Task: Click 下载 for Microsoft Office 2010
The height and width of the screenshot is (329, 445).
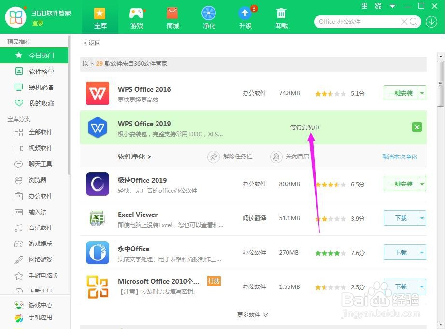Action: point(401,286)
